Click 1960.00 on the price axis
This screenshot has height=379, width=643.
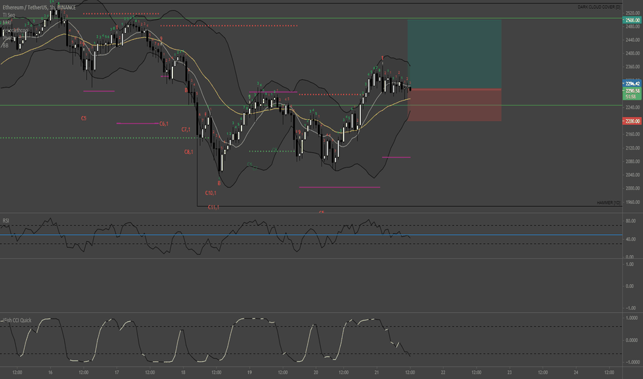coord(633,202)
